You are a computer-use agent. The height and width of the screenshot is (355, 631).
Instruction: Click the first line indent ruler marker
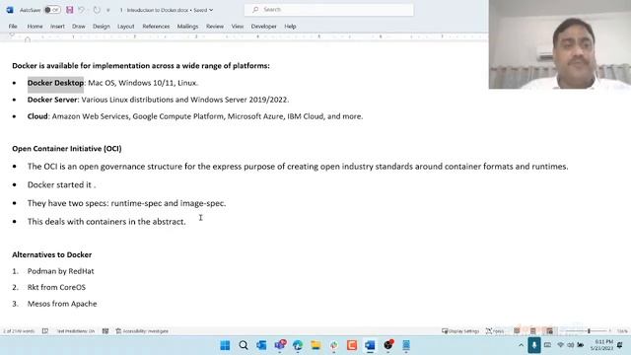click(12, 35)
